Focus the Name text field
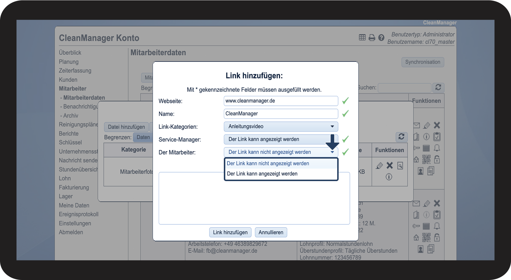This screenshot has height=280, width=511. (x=281, y=114)
